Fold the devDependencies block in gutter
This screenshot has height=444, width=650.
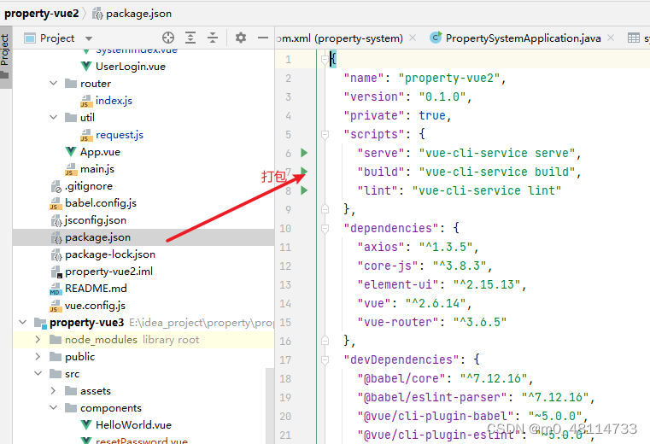(325, 359)
